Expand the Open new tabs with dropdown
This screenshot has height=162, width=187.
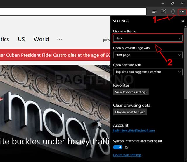pyautogui.click(x=148, y=72)
